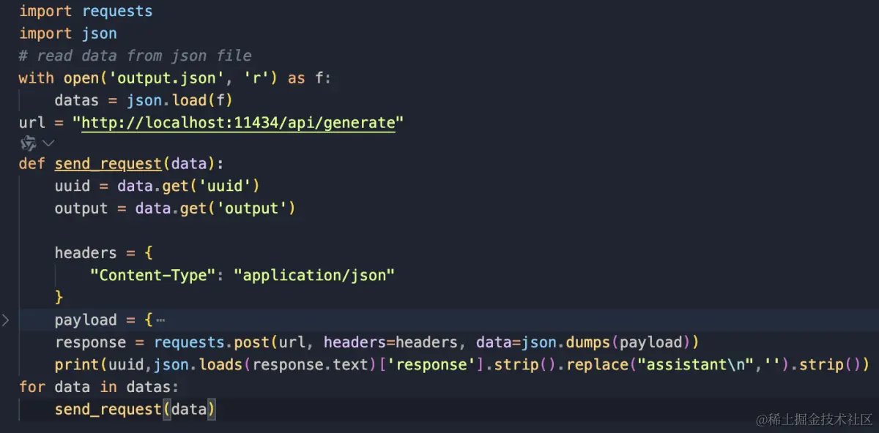Image resolution: width=879 pixels, height=433 pixels.
Task: Click the fold arrow next to payload line
Action: click(x=6, y=320)
